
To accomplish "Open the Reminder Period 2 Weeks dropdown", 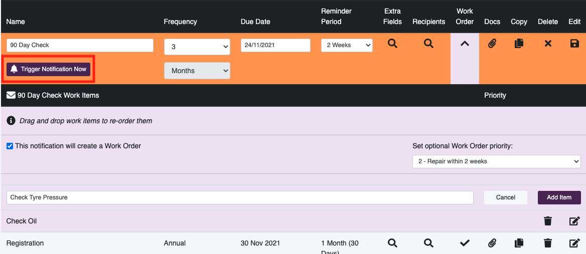I will (x=347, y=45).
